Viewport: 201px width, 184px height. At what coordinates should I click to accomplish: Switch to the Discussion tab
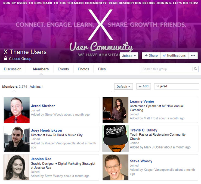13,69
